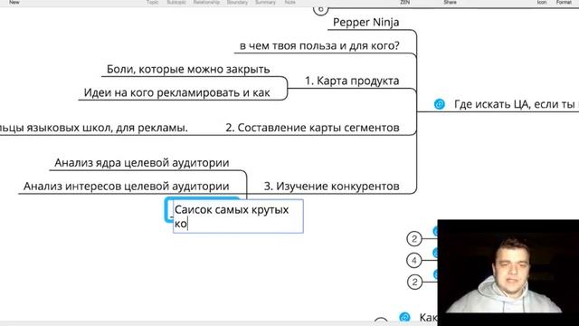Screen dimensions: 579x326
Task: Select the subtopic ending 'языковых школ, для рекламы.'
Action: [x=94, y=128]
